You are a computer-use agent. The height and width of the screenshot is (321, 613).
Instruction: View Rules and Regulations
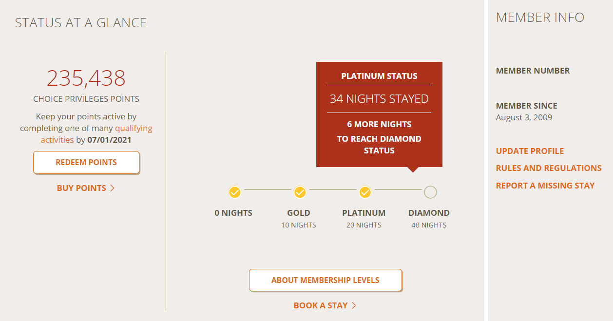549,168
